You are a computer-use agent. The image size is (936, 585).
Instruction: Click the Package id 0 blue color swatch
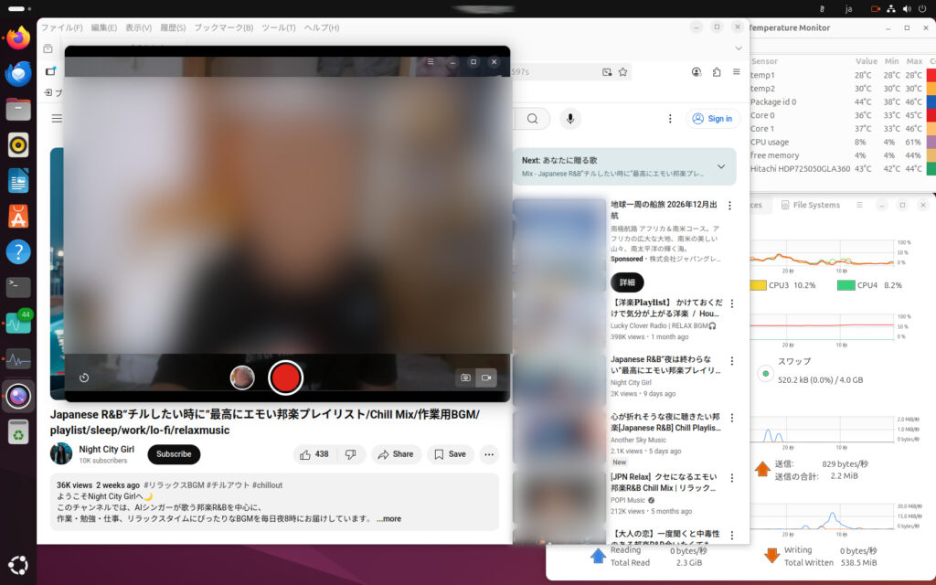931,102
